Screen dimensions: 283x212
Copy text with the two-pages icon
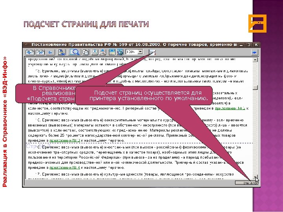click(86, 52)
